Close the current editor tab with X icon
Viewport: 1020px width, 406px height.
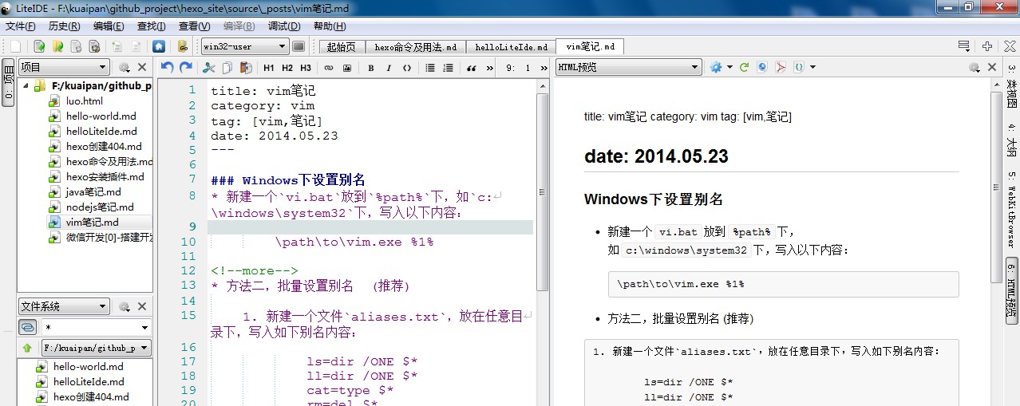[x=1010, y=46]
